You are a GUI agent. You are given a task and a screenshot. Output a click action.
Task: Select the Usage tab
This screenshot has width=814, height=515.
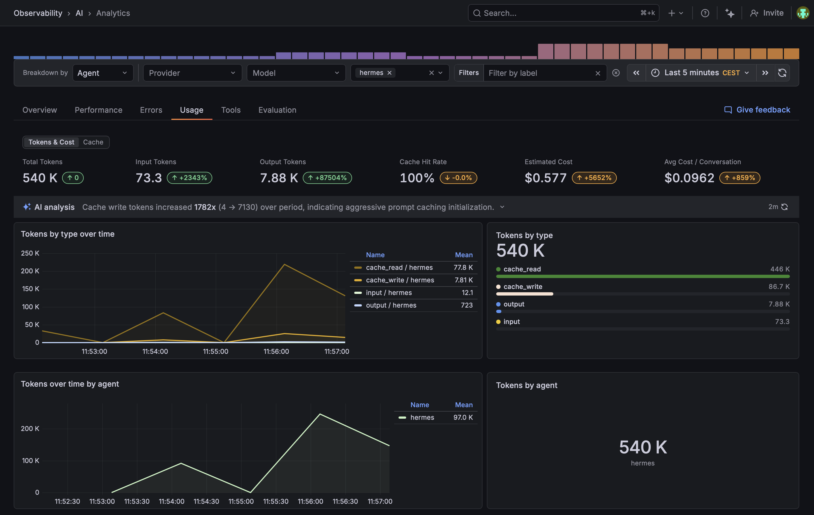[x=192, y=110]
